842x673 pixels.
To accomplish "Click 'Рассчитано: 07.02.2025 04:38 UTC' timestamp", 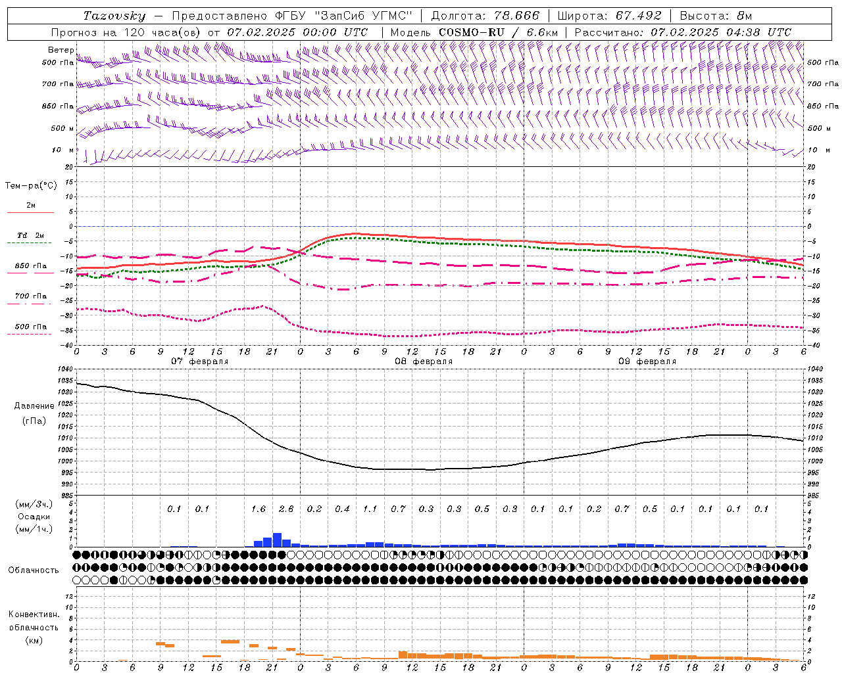I will [x=683, y=32].
